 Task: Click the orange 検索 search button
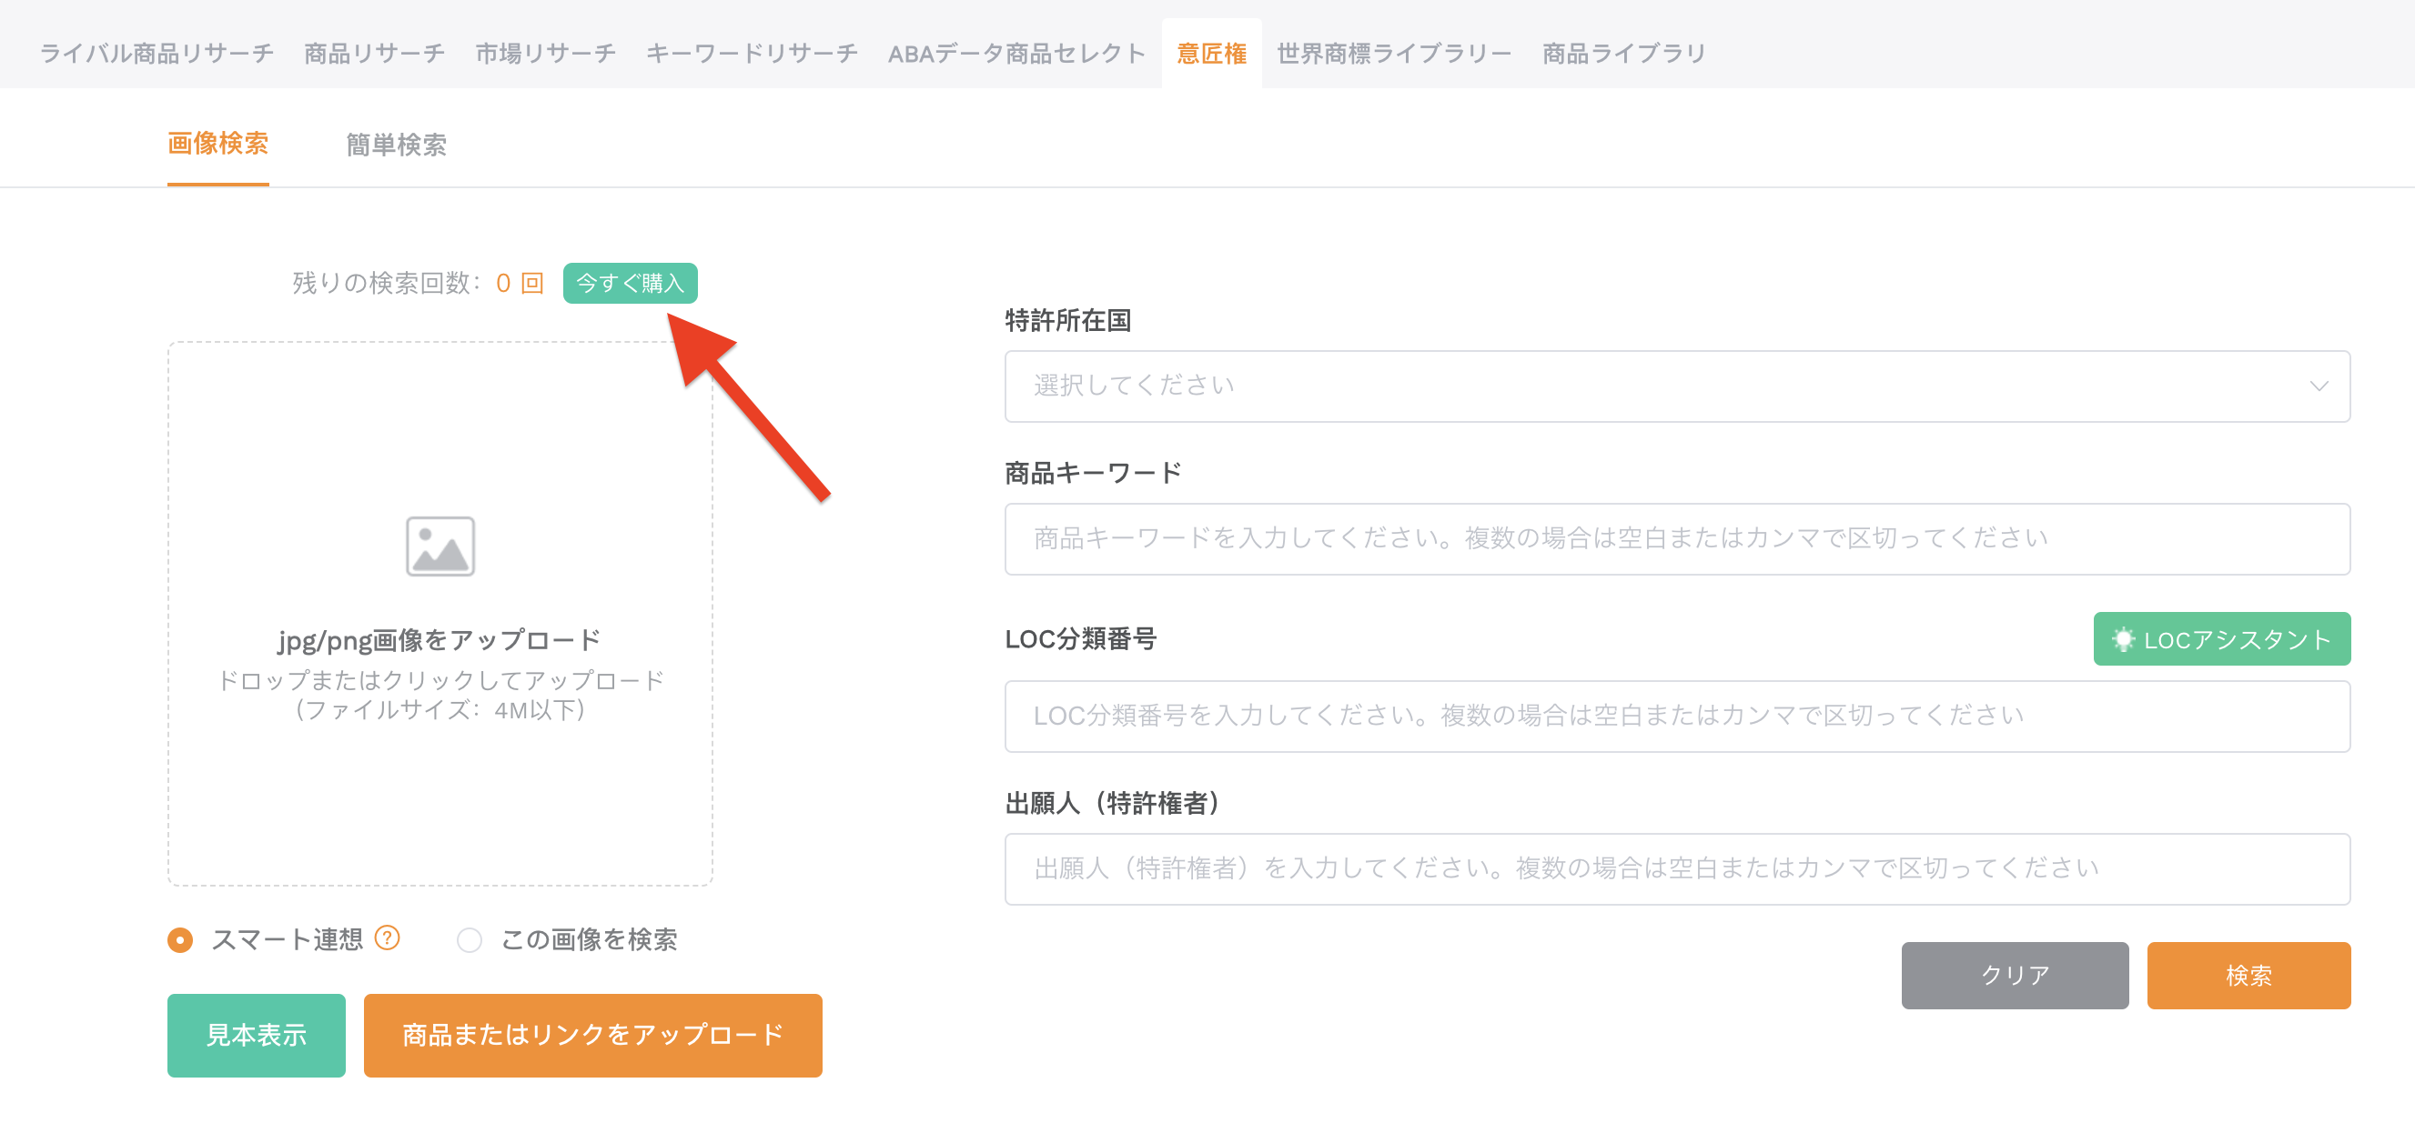[2248, 975]
